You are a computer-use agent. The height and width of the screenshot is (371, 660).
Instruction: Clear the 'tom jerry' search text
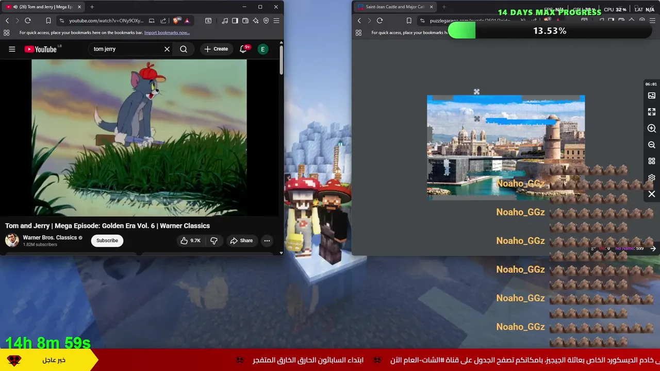point(167,49)
